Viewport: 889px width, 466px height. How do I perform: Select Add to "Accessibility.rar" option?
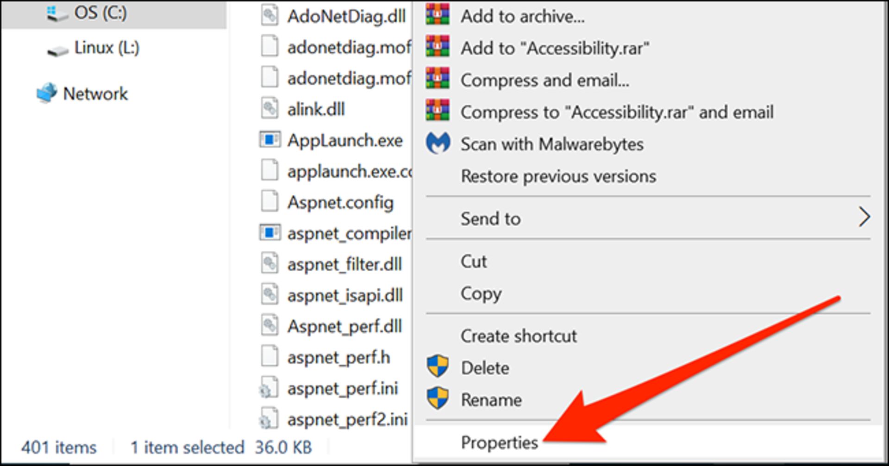point(554,48)
